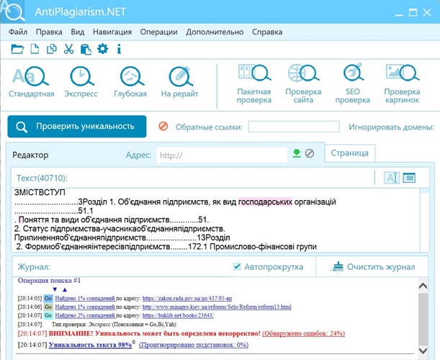Click the AntiPlagiarism.NET logo icon
This screenshot has width=440, height=360.
tap(13, 12)
